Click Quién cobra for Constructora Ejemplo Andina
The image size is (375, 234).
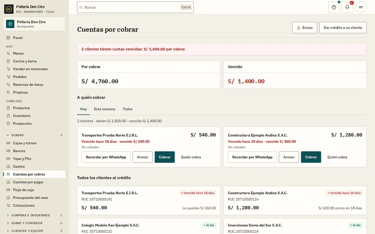coord(337,157)
